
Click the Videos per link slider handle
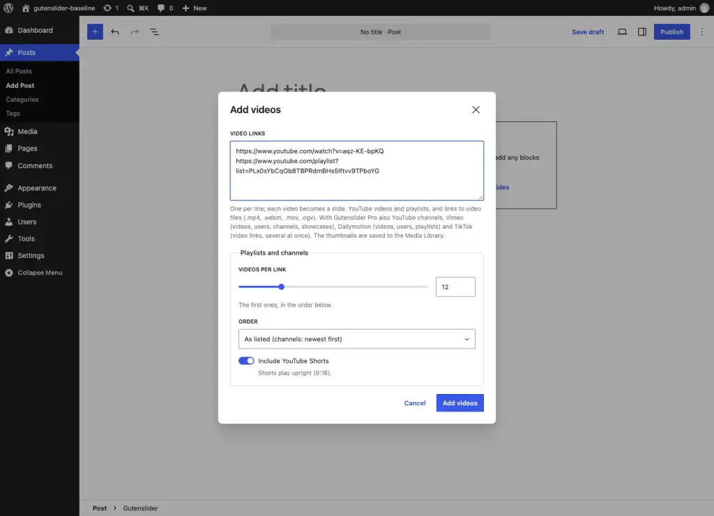[282, 287]
